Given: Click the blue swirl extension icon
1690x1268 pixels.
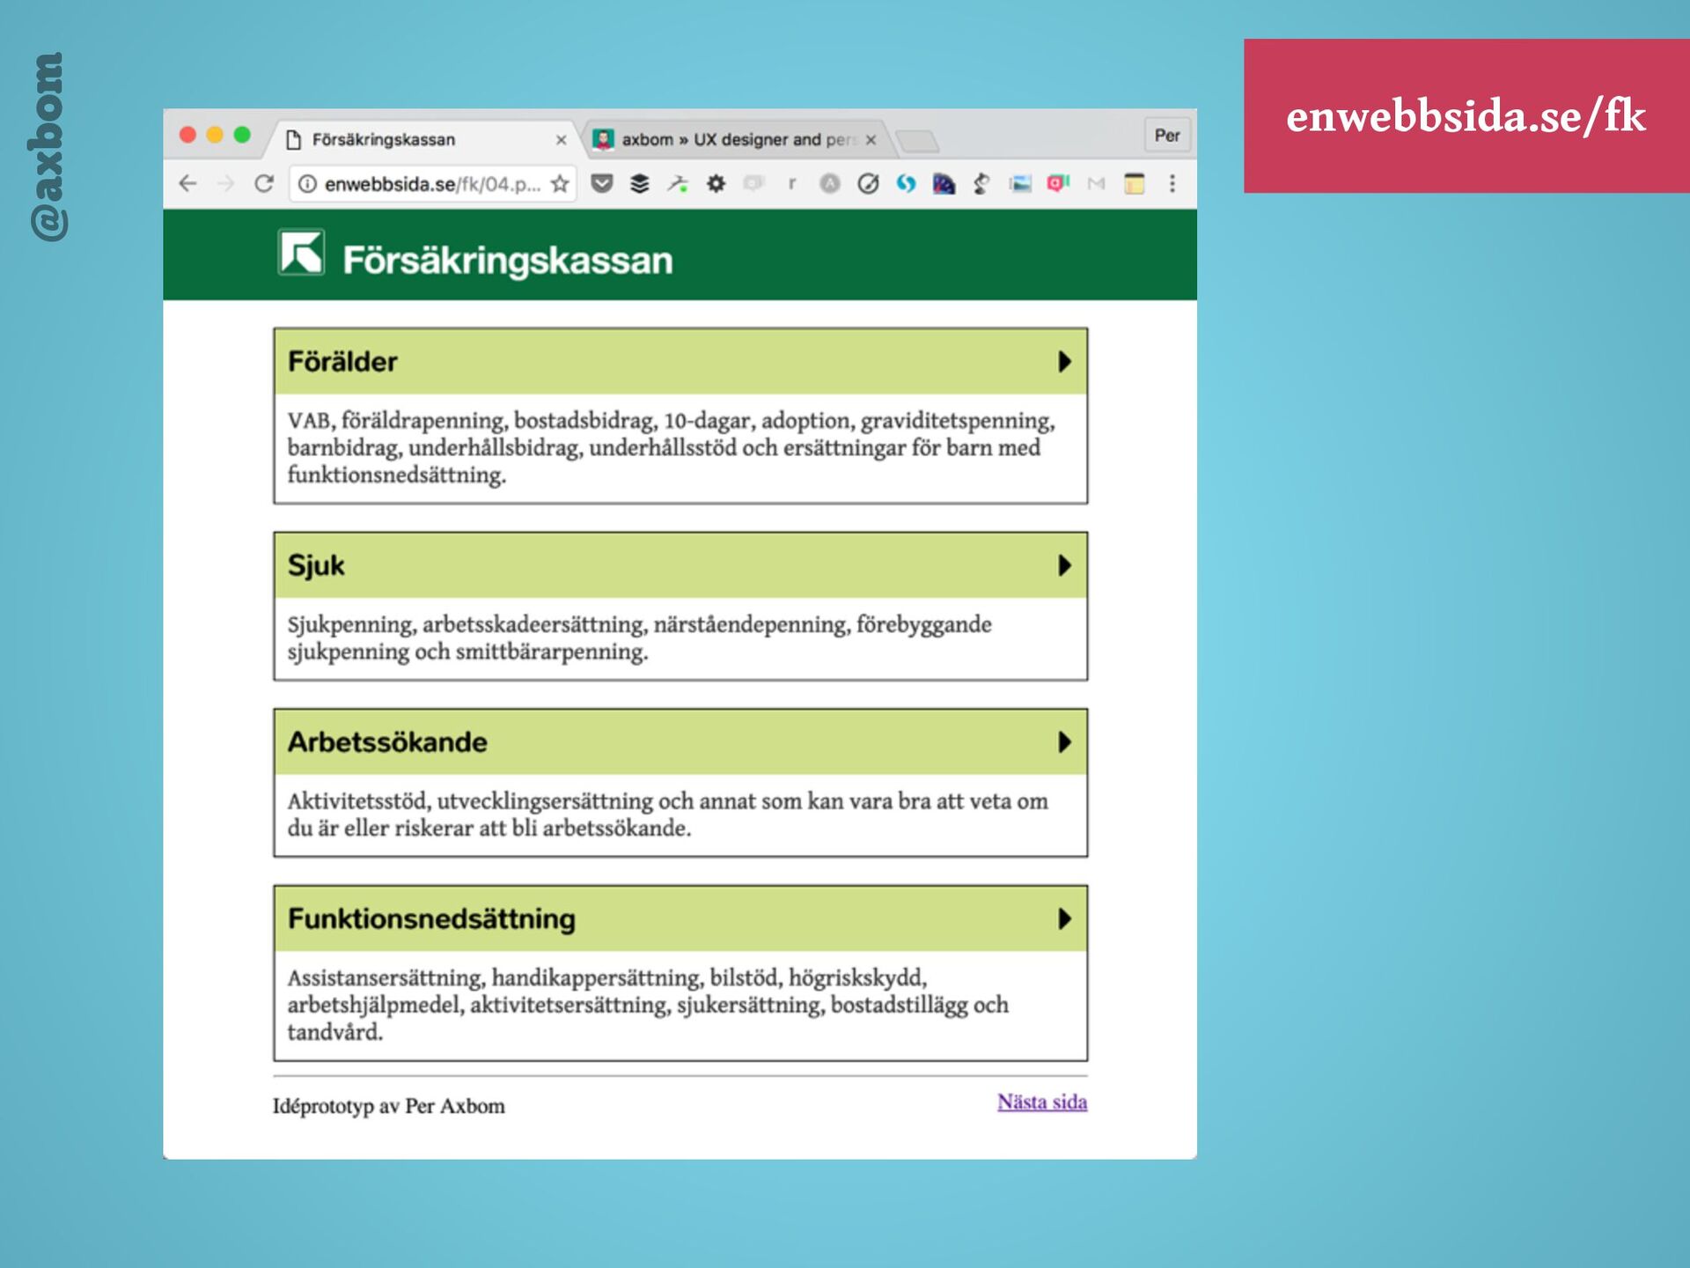Looking at the screenshot, I should (906, 183).
